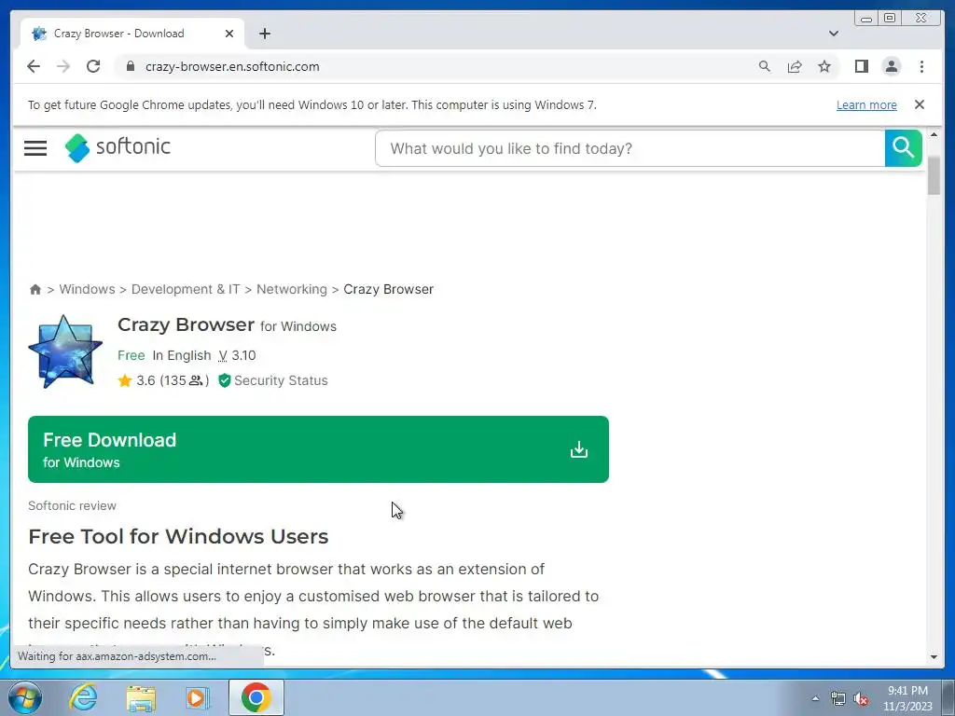Viewport: 955px width, 716px height.
Task: Click the Chrome taskbar icon
Action: (x=256, y=697)
